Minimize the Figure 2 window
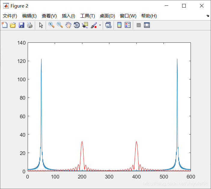The width and height of the screenshot is (211, 189). (167, 6)
